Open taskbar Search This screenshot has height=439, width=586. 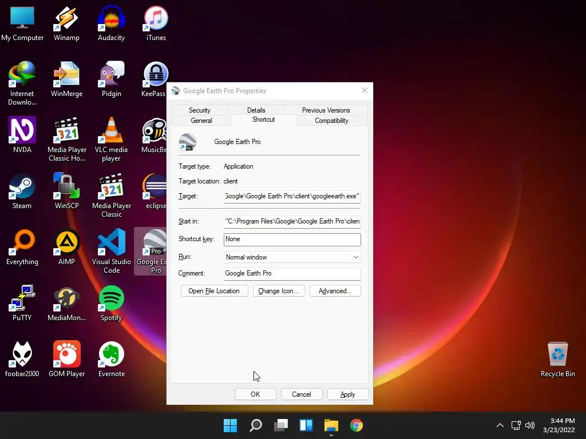pos(256,425)
